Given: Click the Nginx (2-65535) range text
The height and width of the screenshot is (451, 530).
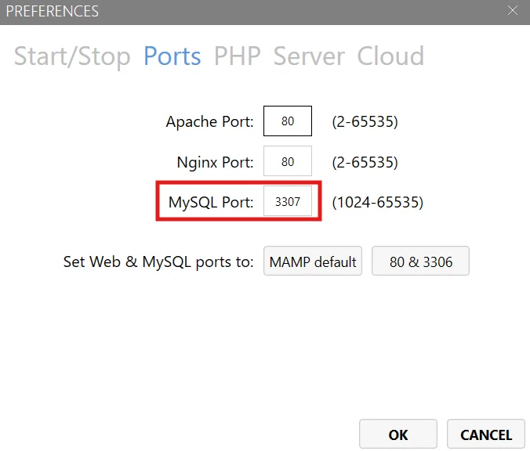Looking at the screenshot, I should tap(365, 162).
